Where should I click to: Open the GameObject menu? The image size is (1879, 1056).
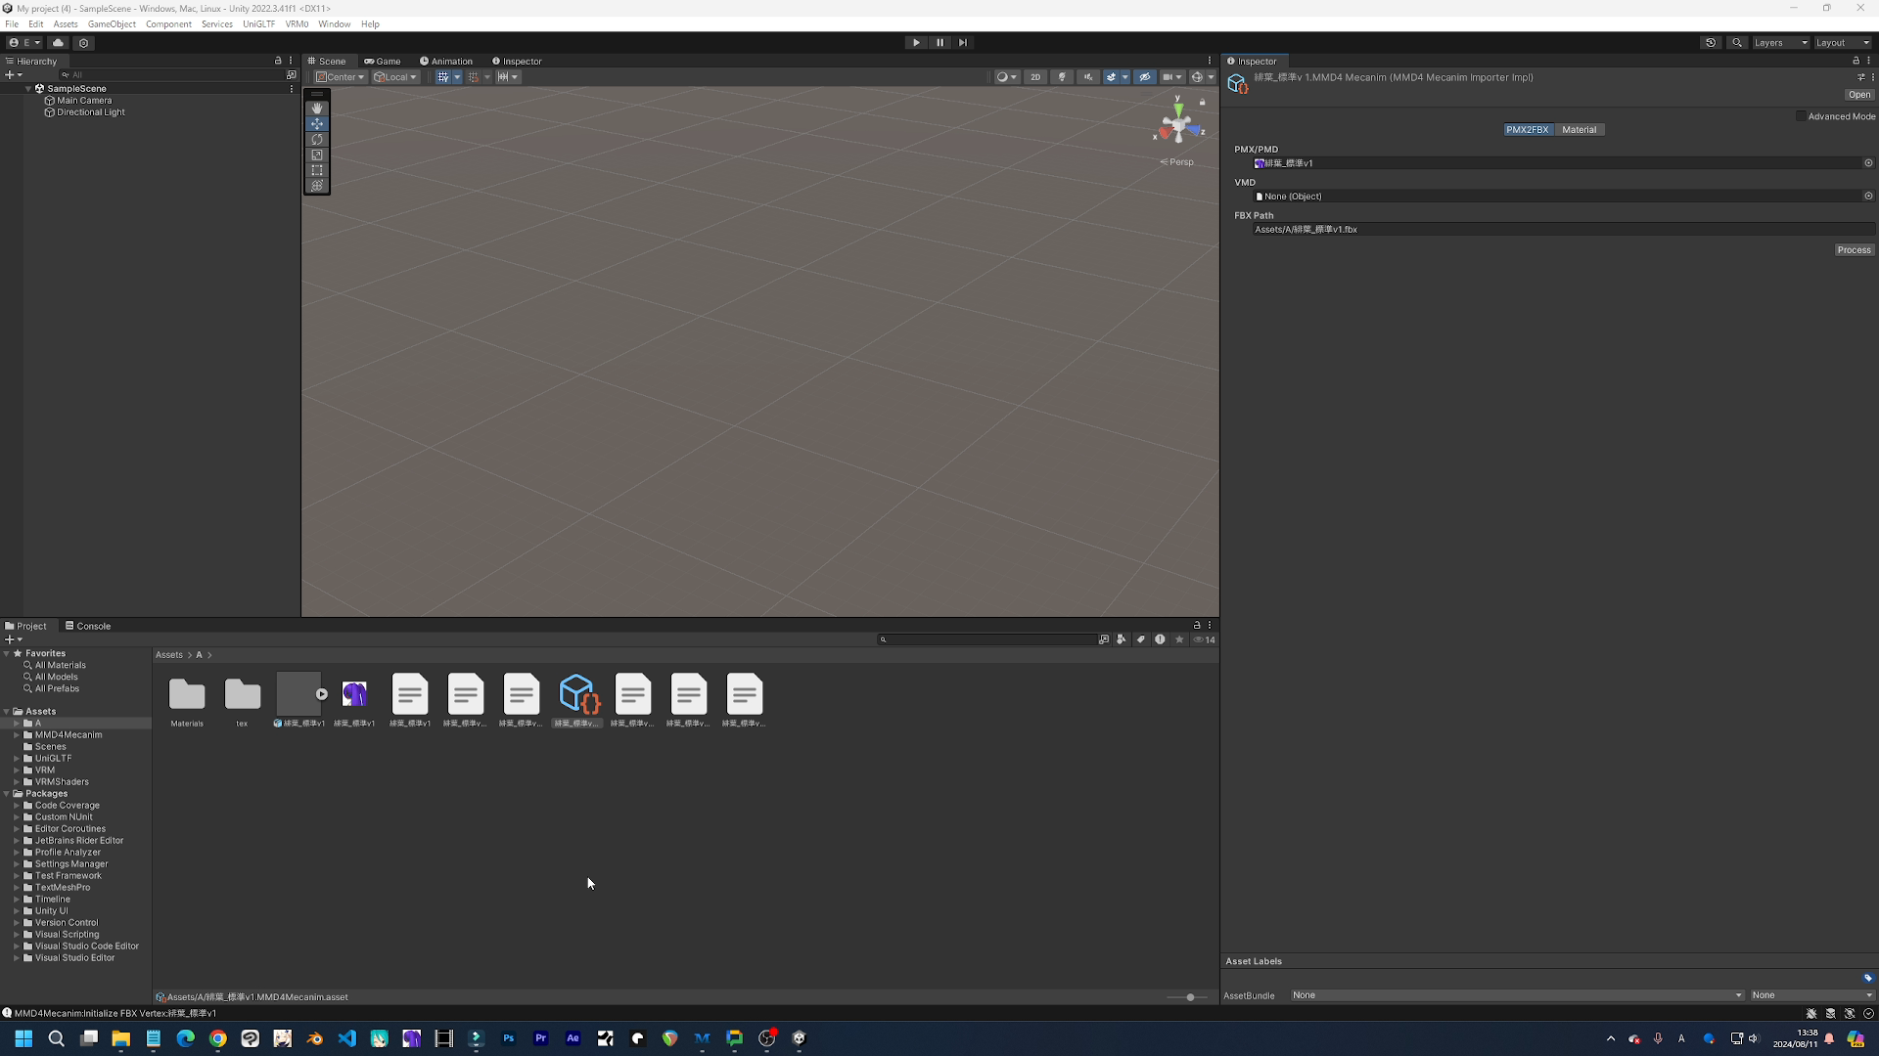[x=111, y=23]
